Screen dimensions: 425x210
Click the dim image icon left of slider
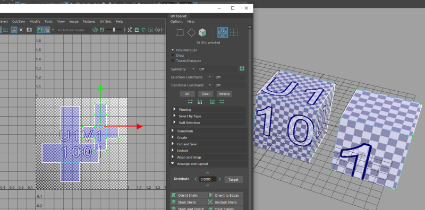click(x=102, y=30)
